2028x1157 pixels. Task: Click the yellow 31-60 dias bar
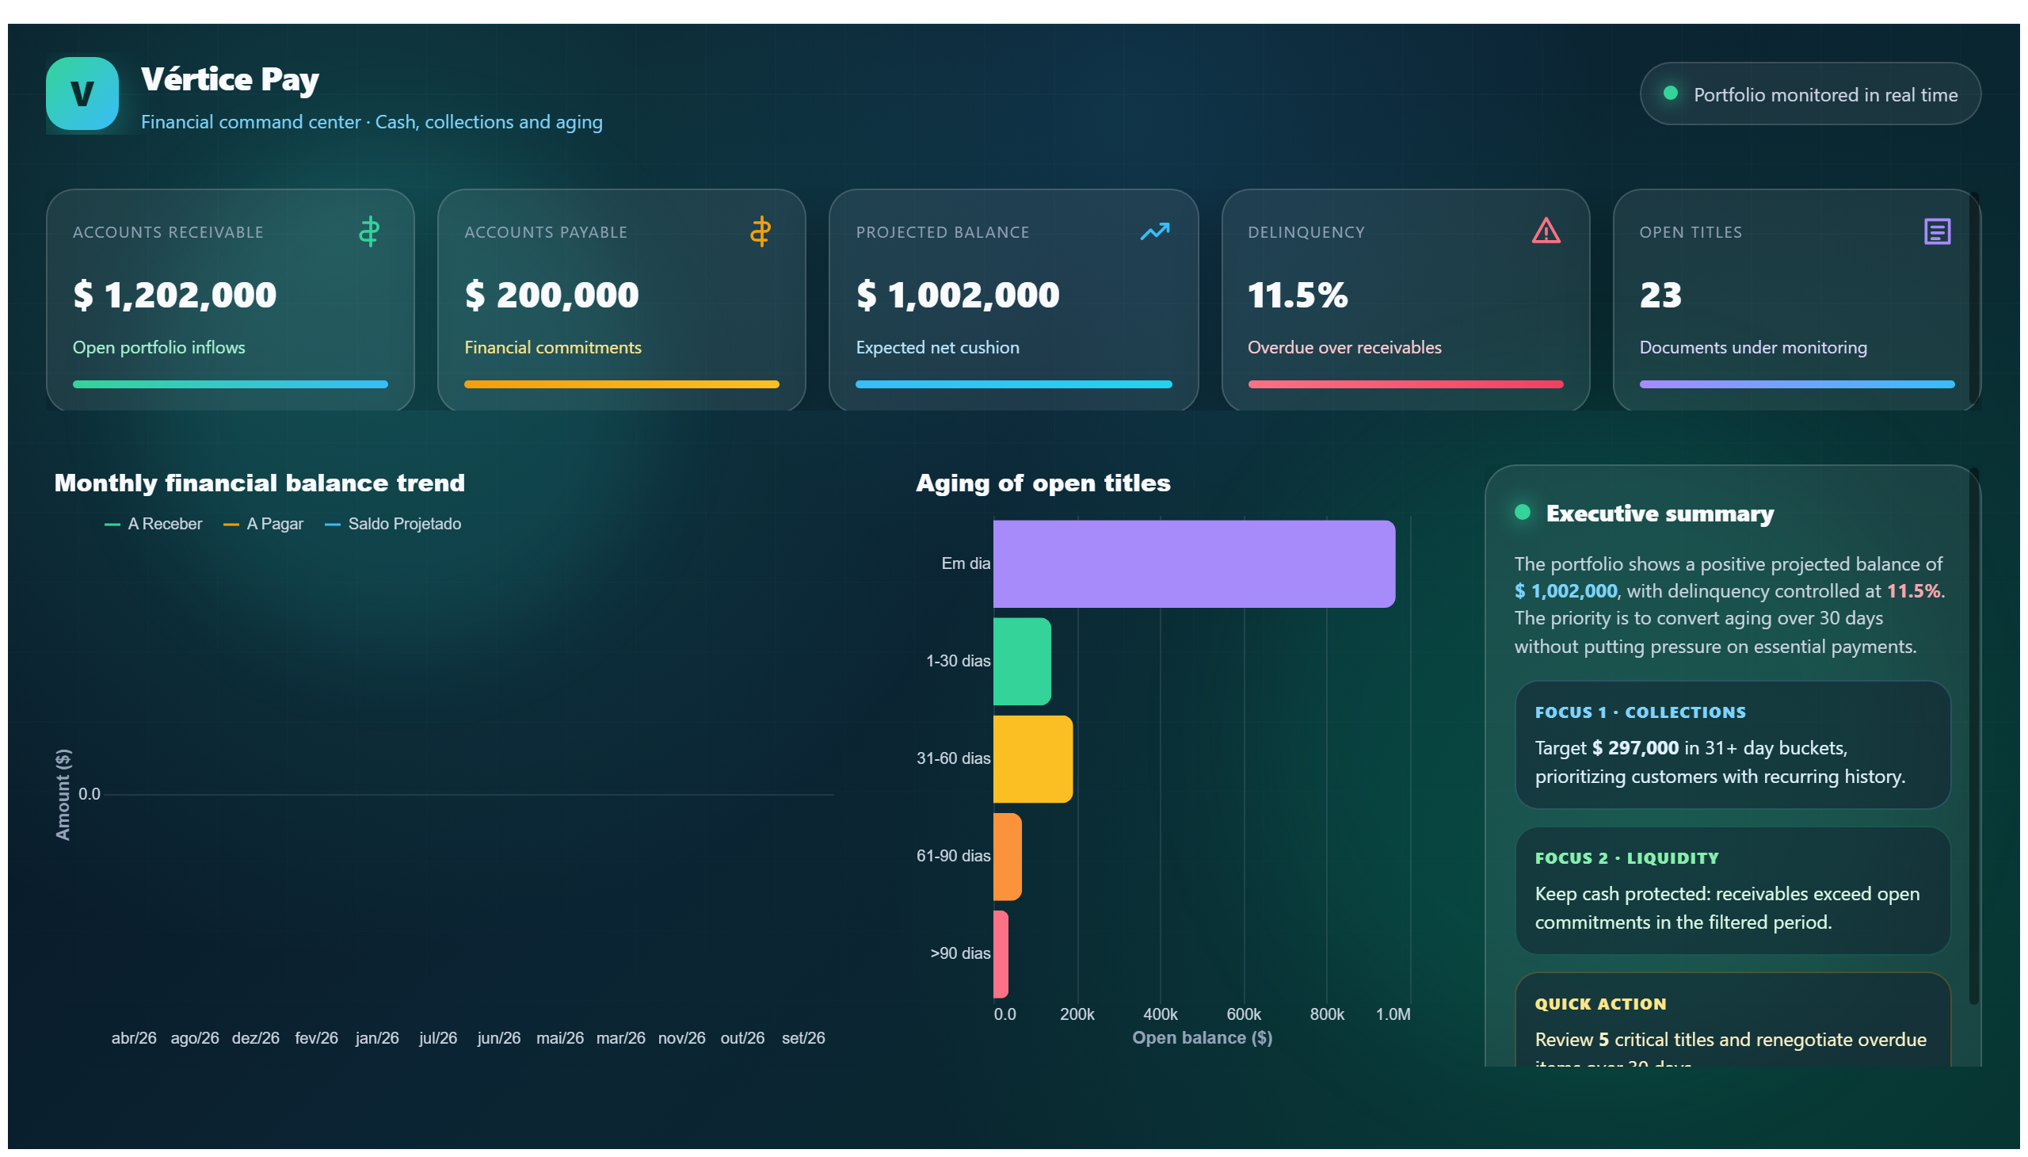(x=1033, y=759)
